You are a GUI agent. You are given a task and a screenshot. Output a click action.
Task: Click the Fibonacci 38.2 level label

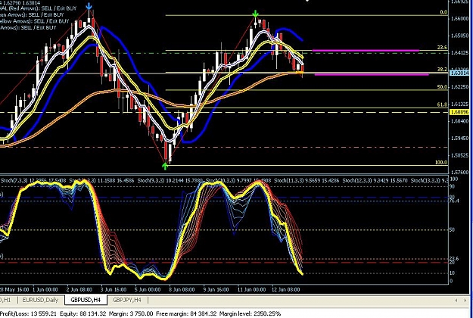click(x=443, y=69)
